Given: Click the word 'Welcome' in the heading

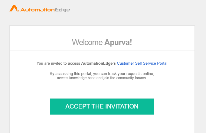Looking at the screenshot, I should [x=87, y=42].
